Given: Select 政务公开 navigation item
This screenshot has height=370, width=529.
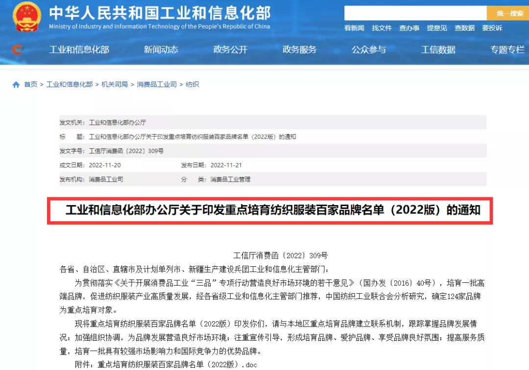Looking at the screenshot, I should 230,49.
